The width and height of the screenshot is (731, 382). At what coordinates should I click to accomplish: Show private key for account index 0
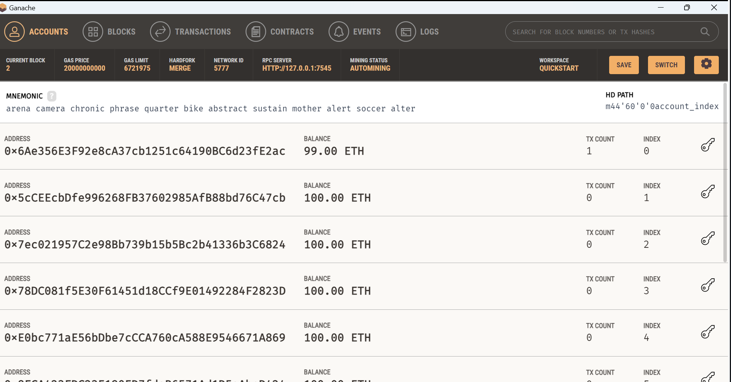(x=708, y=145)
